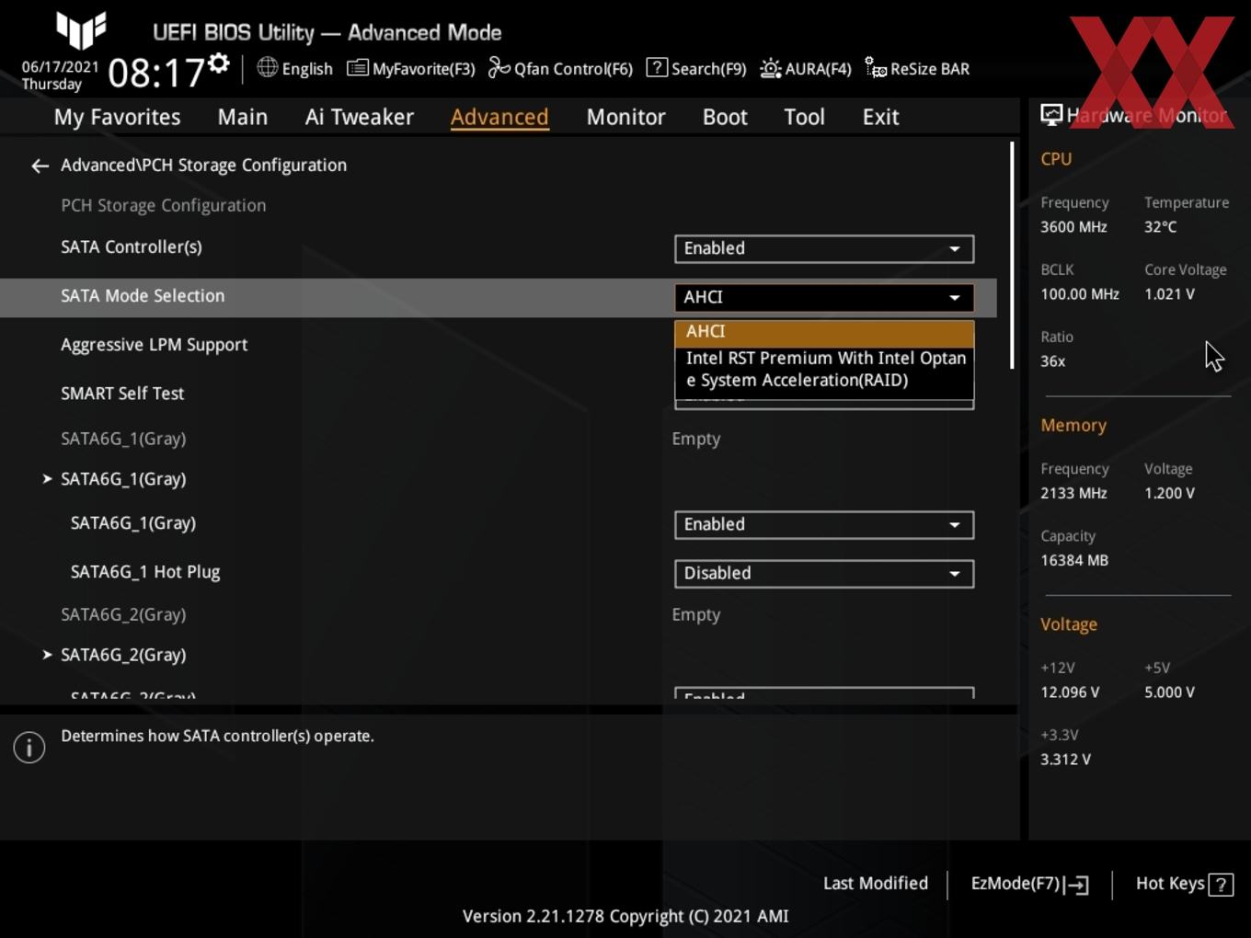Open the Boot tab
This screenshot has height=938, width=1251.
[x=725, y=117]
